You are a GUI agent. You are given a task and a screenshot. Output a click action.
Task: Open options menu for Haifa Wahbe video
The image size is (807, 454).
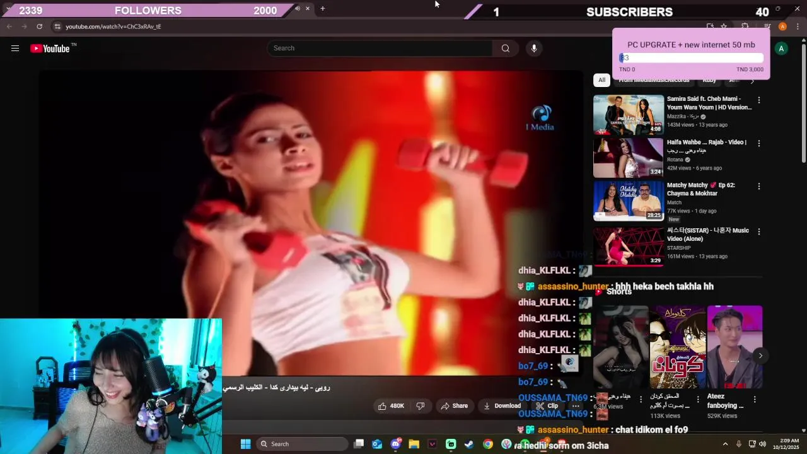click(759, 143)
